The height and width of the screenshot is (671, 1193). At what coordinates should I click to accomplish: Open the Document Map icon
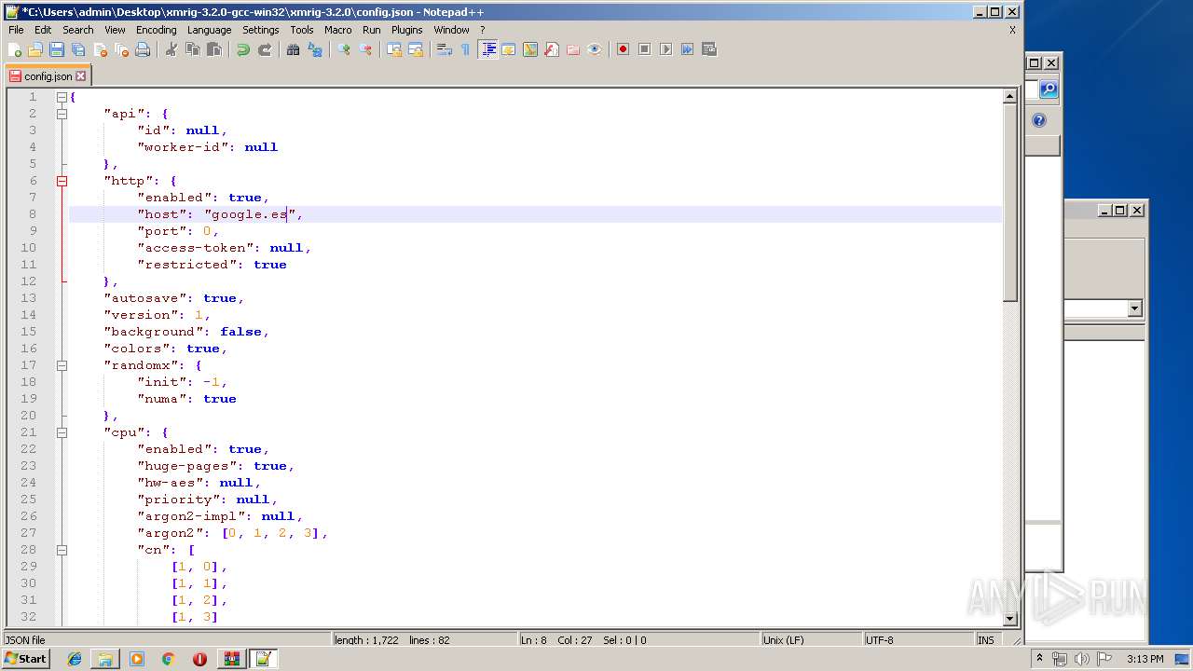coord(530,49)
